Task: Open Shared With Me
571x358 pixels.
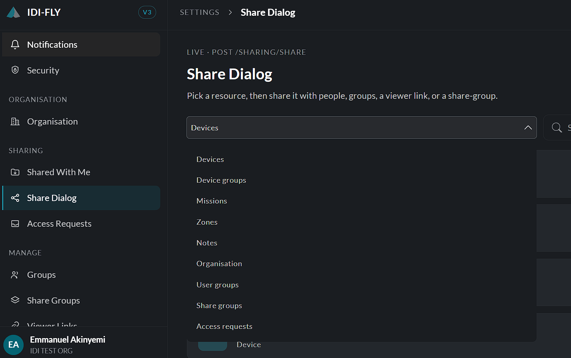Action: tap(81, 172)
